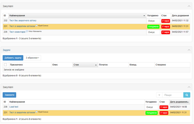The image size is (194, 124).
Task: Open the Найменування column dropdown arrow in top table
Action: pos(144,16)
